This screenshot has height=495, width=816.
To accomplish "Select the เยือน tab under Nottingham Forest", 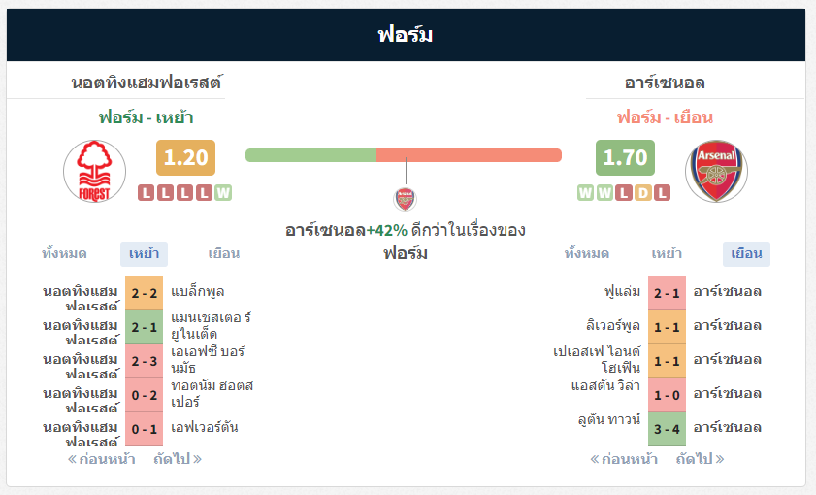I will tap(224, 254).
